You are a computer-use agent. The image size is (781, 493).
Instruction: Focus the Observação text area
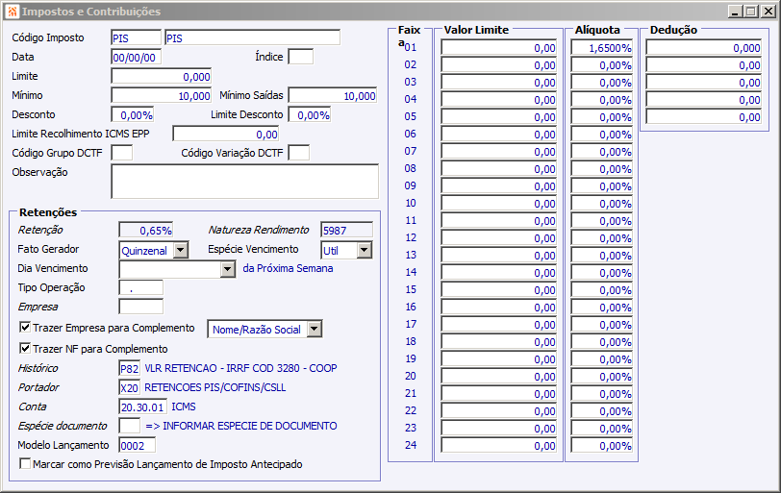[x=244, y=182]
